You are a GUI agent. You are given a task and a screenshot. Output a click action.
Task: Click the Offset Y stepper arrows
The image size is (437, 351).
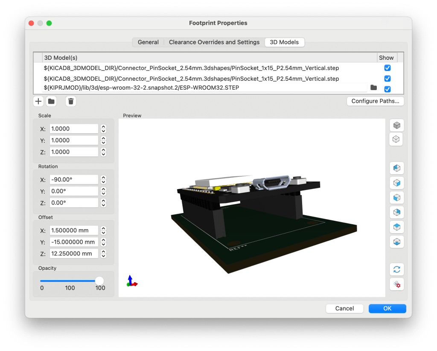coord(103,242)
